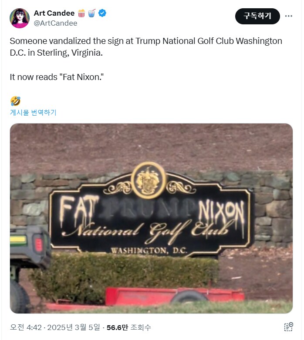This screenshot has height=340, width=304.
Task: Select the "It now reads Fat Nixon" text line
Action: [x=57, y=77]
